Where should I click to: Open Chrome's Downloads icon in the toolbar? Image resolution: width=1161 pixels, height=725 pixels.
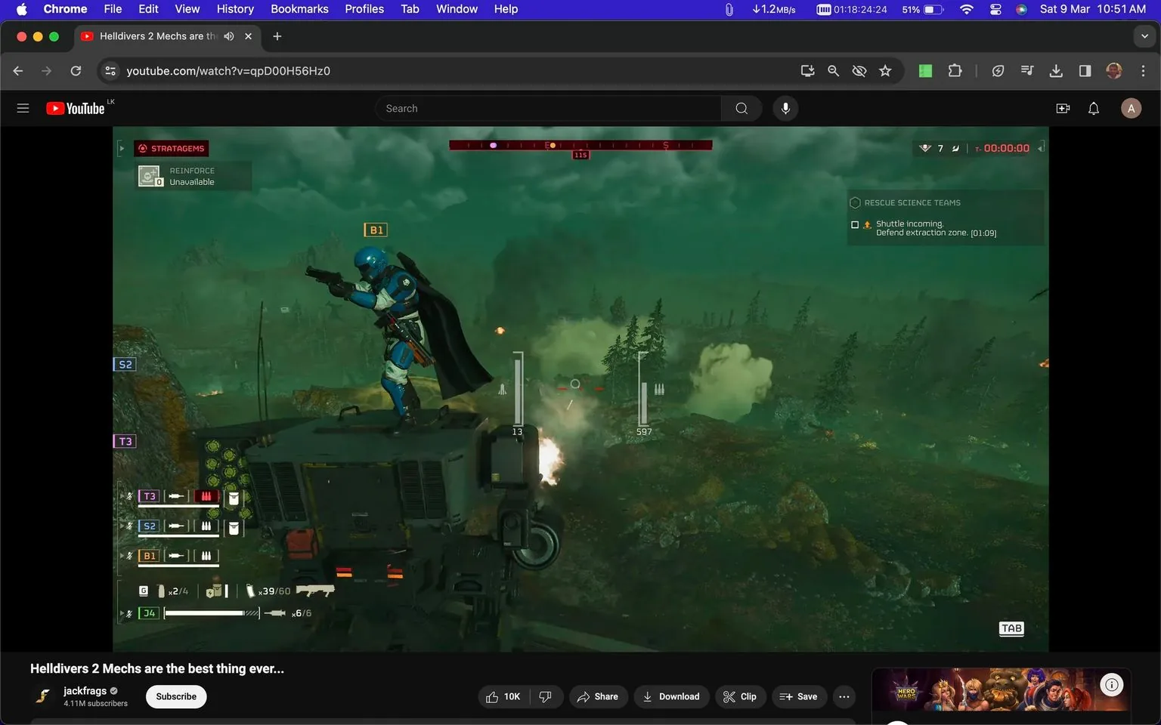click(x=1056, y=70)
